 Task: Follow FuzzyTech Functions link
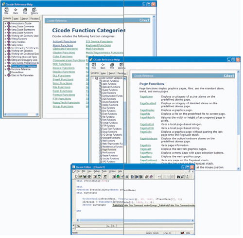pyautogui.click(x=66, y=103)
